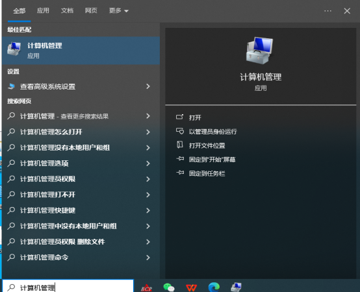Click the 以管理员身份运行 shield icon
Screen dimensions: 360x292
(180, 131)
